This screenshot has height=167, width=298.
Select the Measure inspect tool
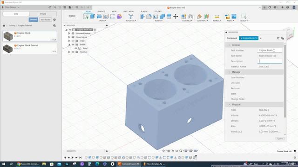217,16
